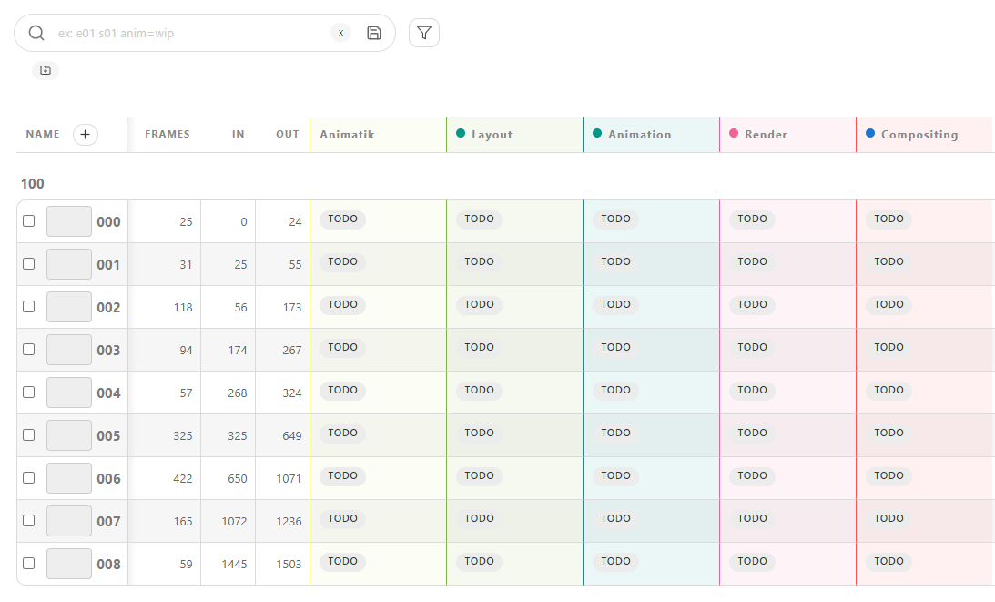Open shot 002 by its name
Viewport: 995px width, 602px height.
tap(108, 307)
